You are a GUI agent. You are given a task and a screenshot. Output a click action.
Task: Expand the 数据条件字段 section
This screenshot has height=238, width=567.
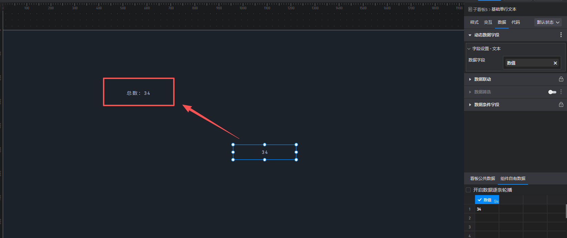tap(470, 105)
